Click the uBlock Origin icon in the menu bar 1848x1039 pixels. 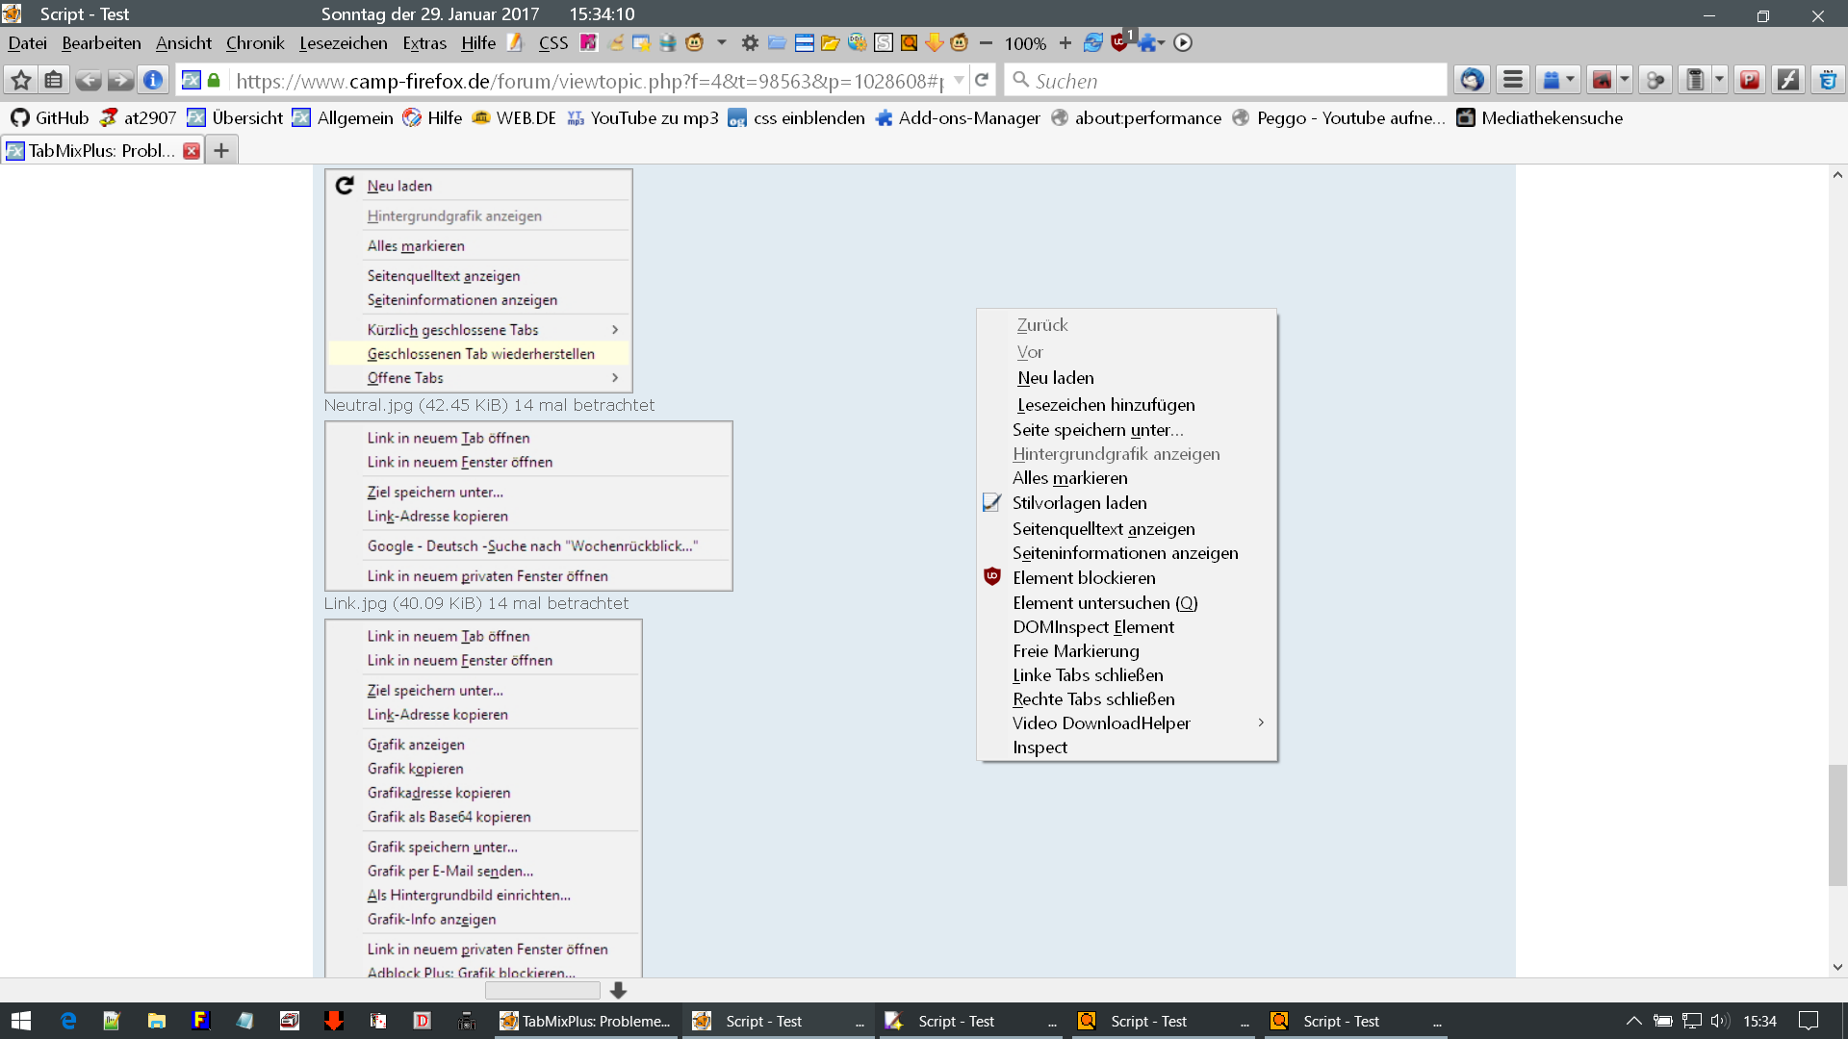click(x=1119, y=42)
